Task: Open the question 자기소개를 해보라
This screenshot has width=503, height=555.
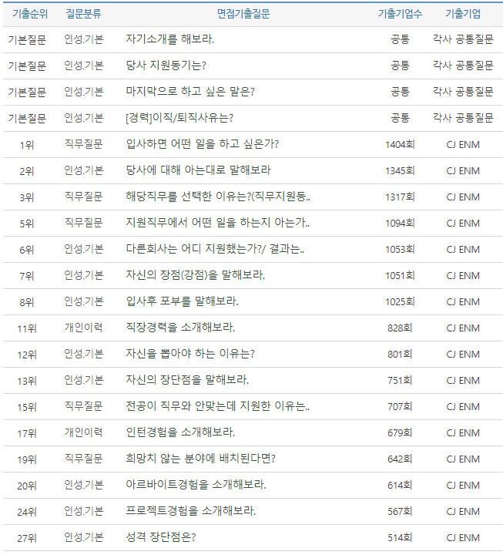Action: 169,39
